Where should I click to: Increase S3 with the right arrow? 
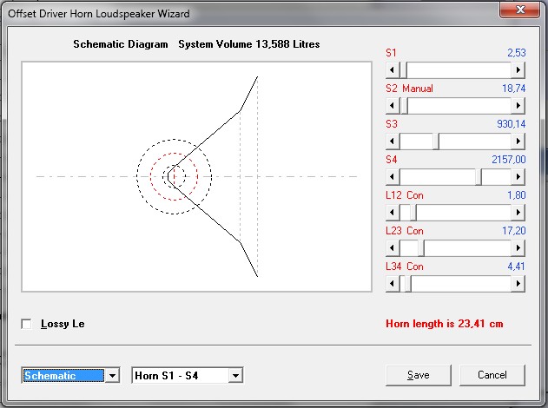point(518,141)
